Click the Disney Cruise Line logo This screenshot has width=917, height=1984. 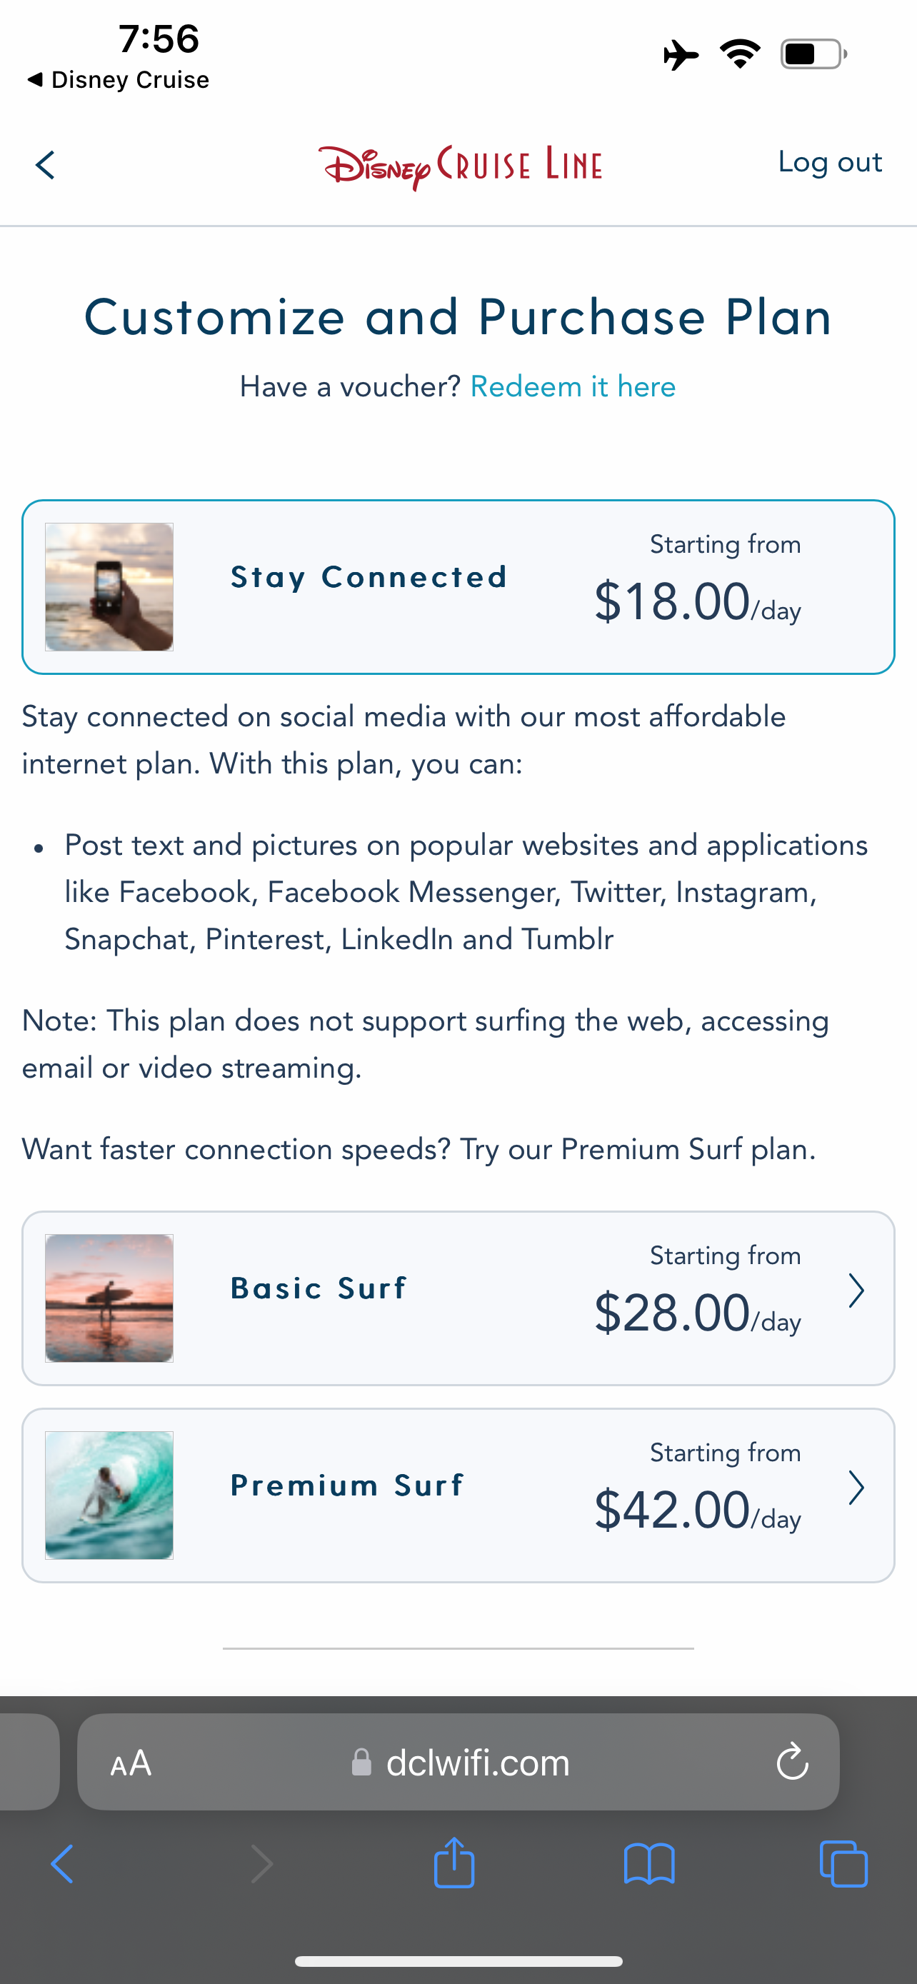point(460,166)
